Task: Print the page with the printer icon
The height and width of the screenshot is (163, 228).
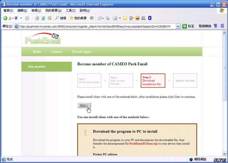Action: [x=108, y=18]
